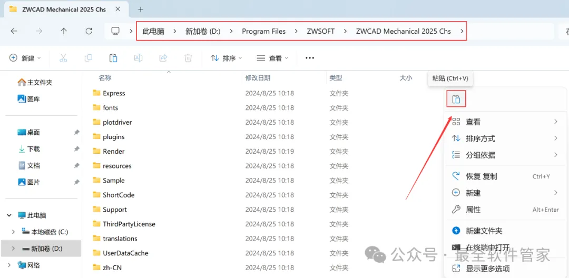Select the Express folder

click(109, 93)
